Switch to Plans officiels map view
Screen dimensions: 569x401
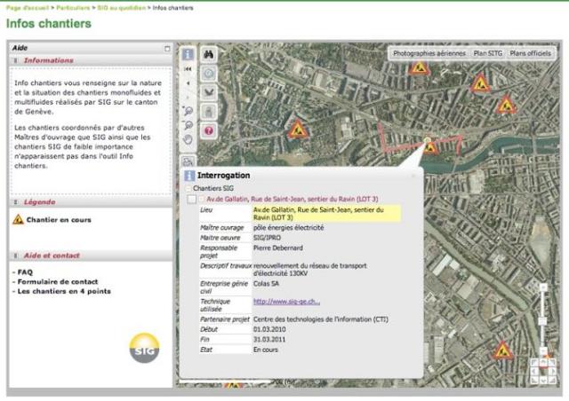click(x=530, y=53)
